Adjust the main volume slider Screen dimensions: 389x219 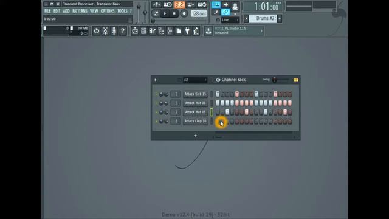pos(139,7)
